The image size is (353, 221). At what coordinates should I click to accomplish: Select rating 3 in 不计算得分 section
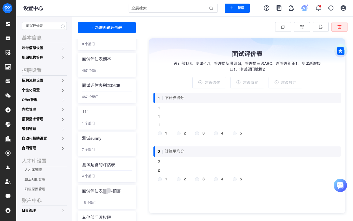pos(197,133)
